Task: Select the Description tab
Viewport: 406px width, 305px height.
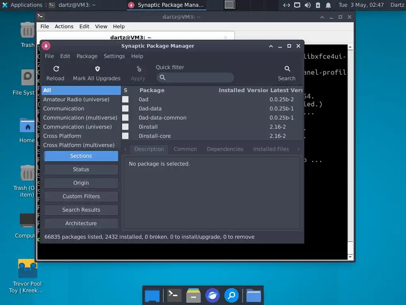Action: click(149, 149)
